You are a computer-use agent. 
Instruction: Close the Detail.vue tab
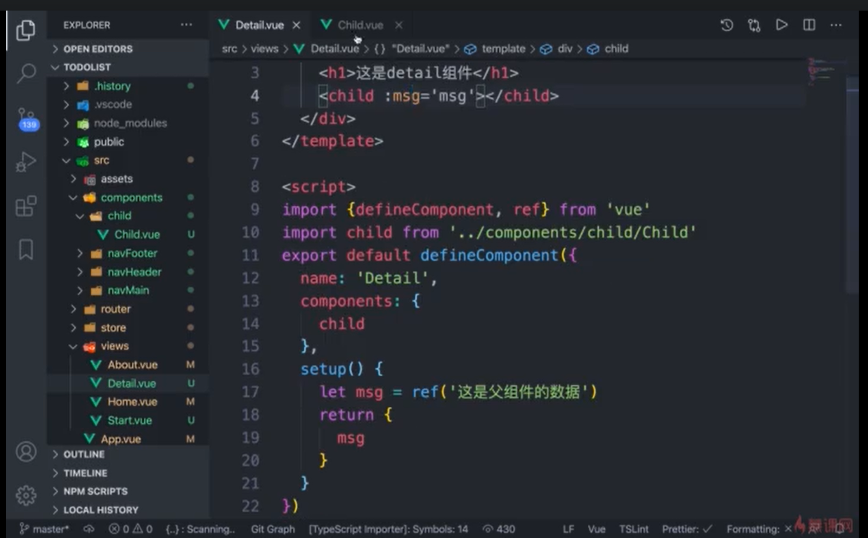(297, 26)
